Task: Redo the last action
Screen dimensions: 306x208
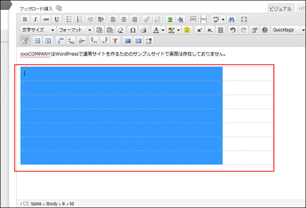Action: 243,30
